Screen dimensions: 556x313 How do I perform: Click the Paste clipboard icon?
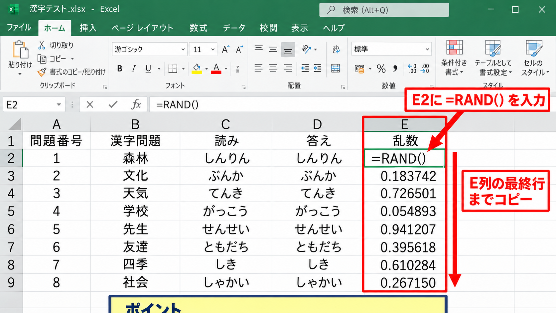point(20,50)
